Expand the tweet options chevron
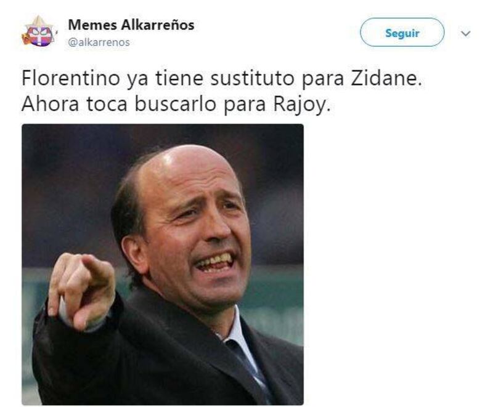 coord(466,33)
